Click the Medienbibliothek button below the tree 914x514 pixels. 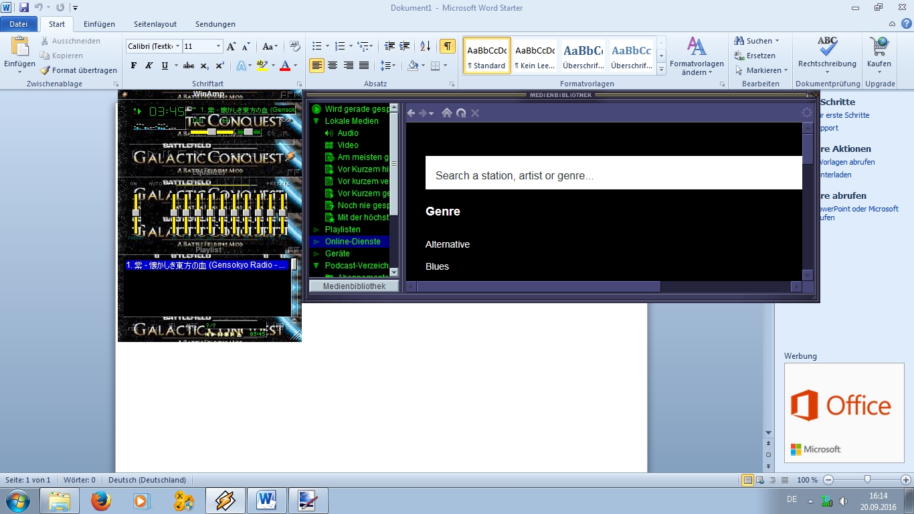click(354, 286)
